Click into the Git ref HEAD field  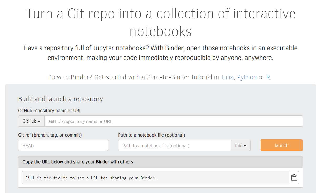(63, 145)
